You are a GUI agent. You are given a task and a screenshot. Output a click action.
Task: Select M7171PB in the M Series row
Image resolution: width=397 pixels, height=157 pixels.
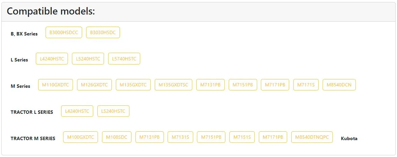275,85
